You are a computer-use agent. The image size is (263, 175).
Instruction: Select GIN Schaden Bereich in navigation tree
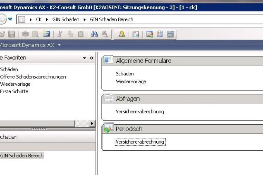coord(22,156)
